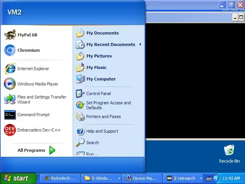Click All Programs label
The height and width of the screenshot is (184, 245).
(x=31, y=150)
